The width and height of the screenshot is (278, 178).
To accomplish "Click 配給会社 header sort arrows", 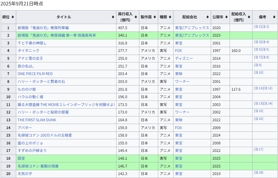I will (x=207, y=17).
